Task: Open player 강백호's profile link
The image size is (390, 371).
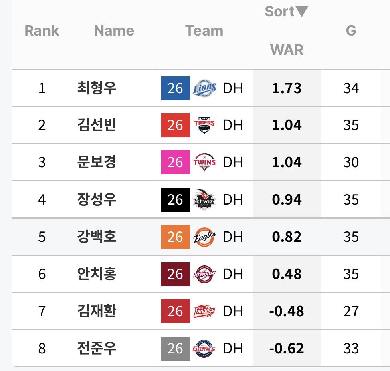Action: coord(97,237)
